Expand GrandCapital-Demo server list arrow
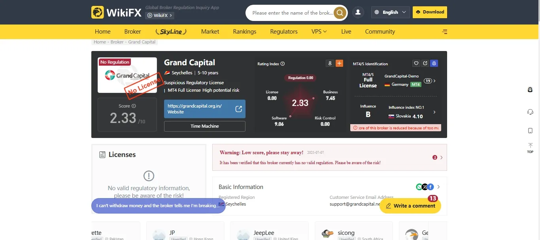This screenshot has height=240, width=540. [x=434, y=81]
